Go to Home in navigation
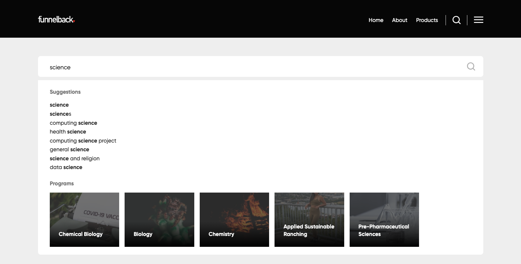This screenshot has height=264, width=521. coord(376,20)
